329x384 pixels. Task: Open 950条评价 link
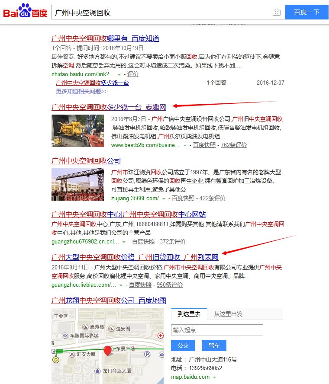(x=170, y=285)
